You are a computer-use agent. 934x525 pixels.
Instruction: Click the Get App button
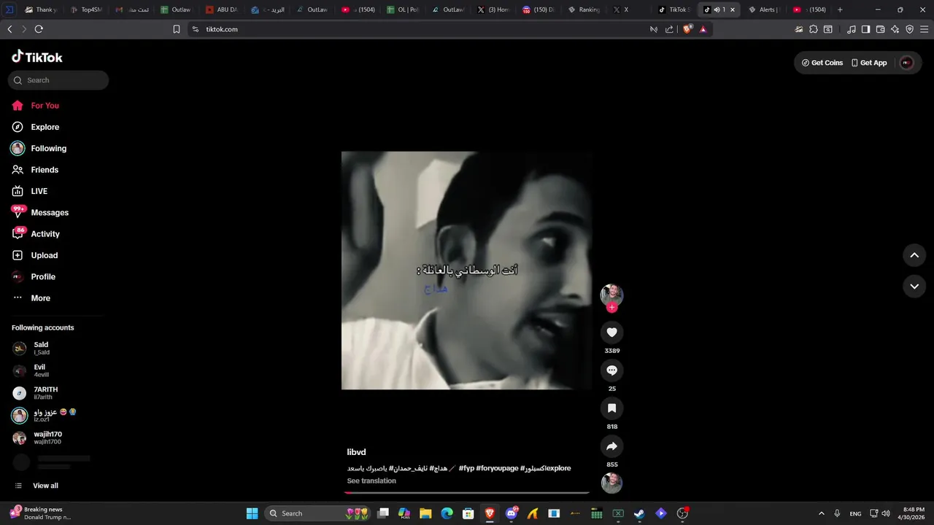(869, 63)
